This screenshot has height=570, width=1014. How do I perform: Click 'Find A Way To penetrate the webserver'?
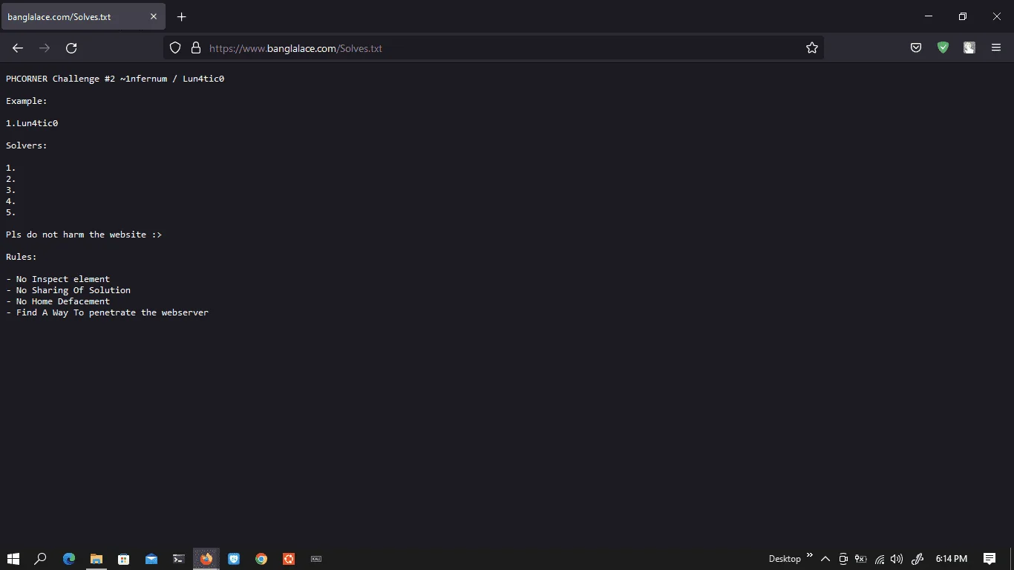112,312
